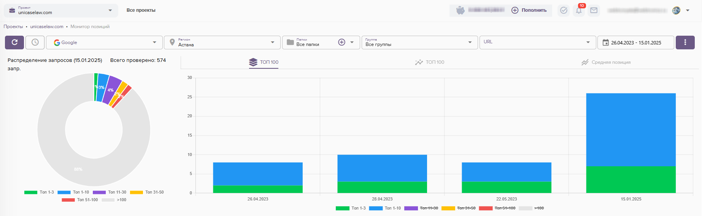The height and width of the screenshot is (216, 702).
Task: Open the three-dot options menu
Action: (685, 43)
